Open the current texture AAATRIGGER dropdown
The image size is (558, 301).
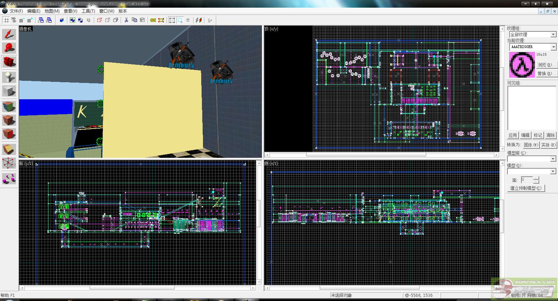click(x=553, y=47)
